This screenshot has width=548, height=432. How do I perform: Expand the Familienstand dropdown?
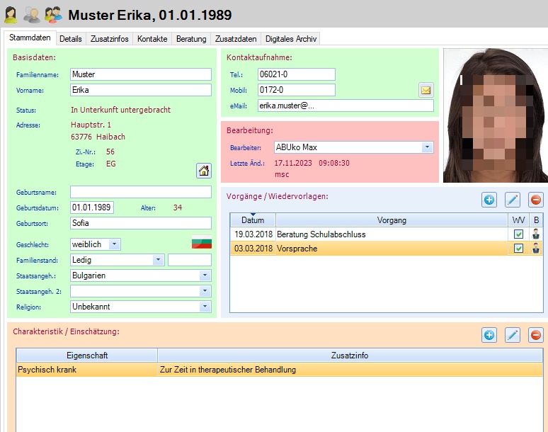tap(158, 260)
